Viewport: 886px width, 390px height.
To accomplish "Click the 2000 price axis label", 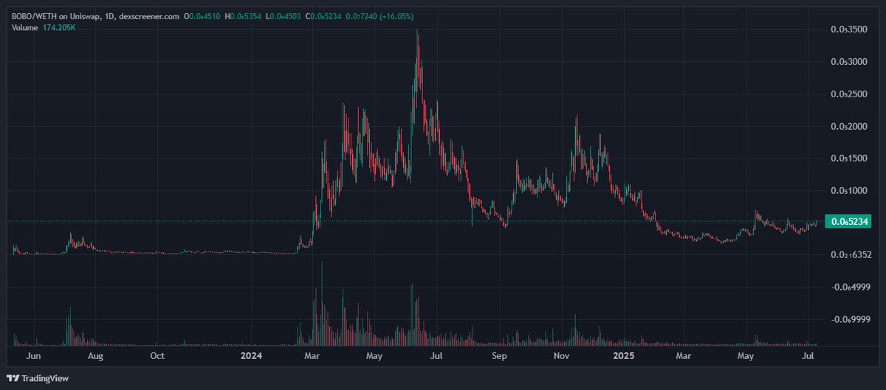I will coord(851,126).
